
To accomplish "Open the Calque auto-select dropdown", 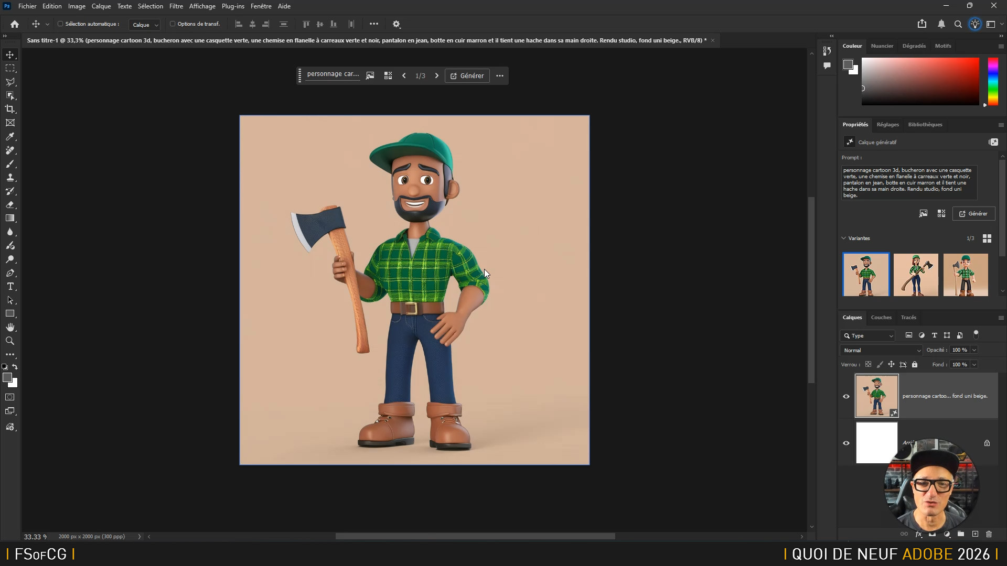I will pyautogui.click(x=145, y=25).
